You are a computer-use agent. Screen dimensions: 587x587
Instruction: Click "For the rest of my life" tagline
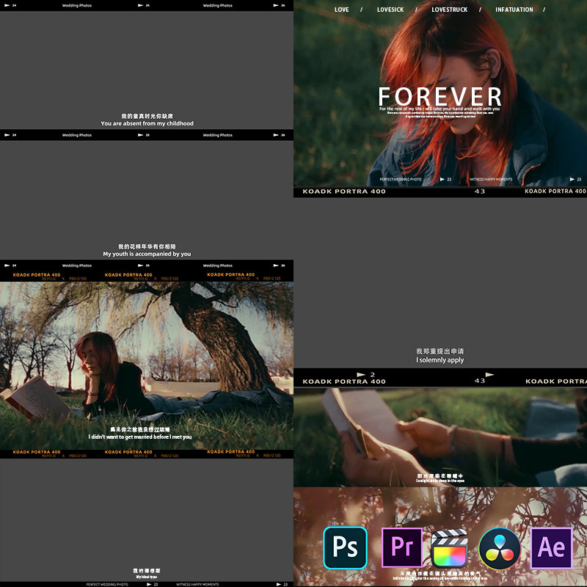click(439, 109)
